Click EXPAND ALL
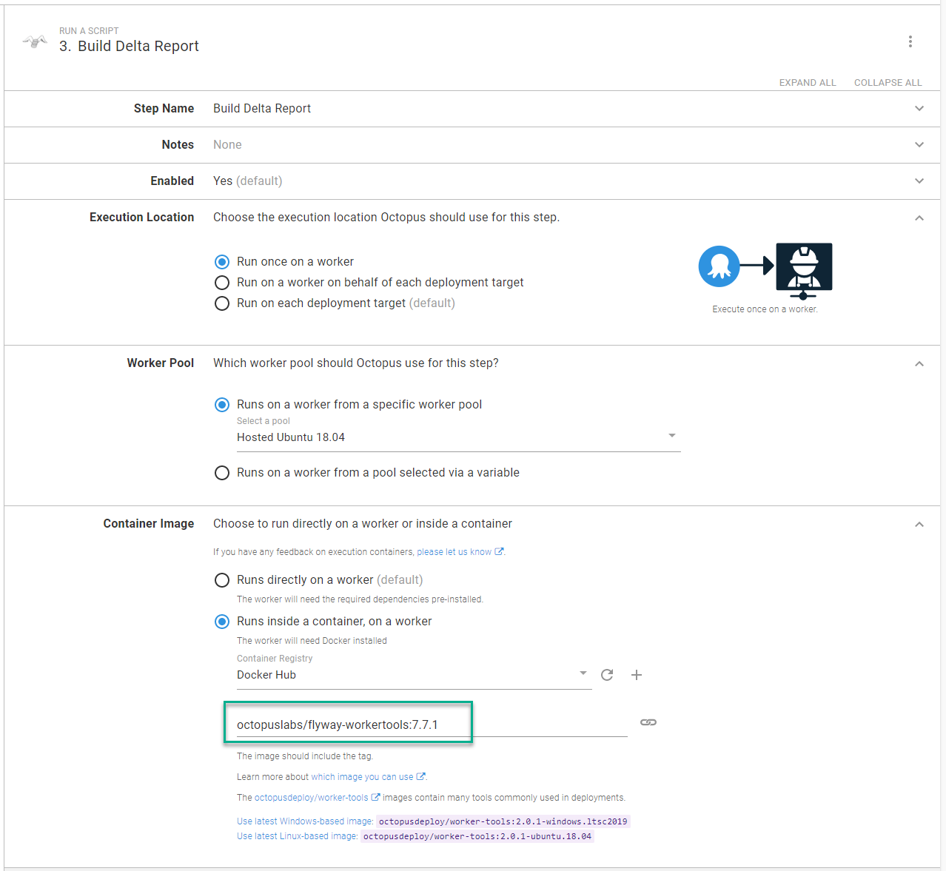This screenshot has height=871, width=946. click(807, 82)
